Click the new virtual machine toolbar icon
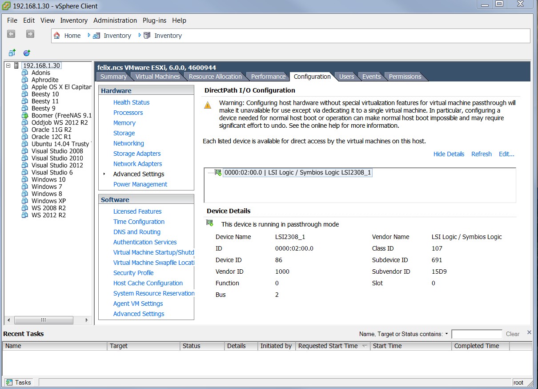This screenshot has height=389, width=538. coord(12,53)
